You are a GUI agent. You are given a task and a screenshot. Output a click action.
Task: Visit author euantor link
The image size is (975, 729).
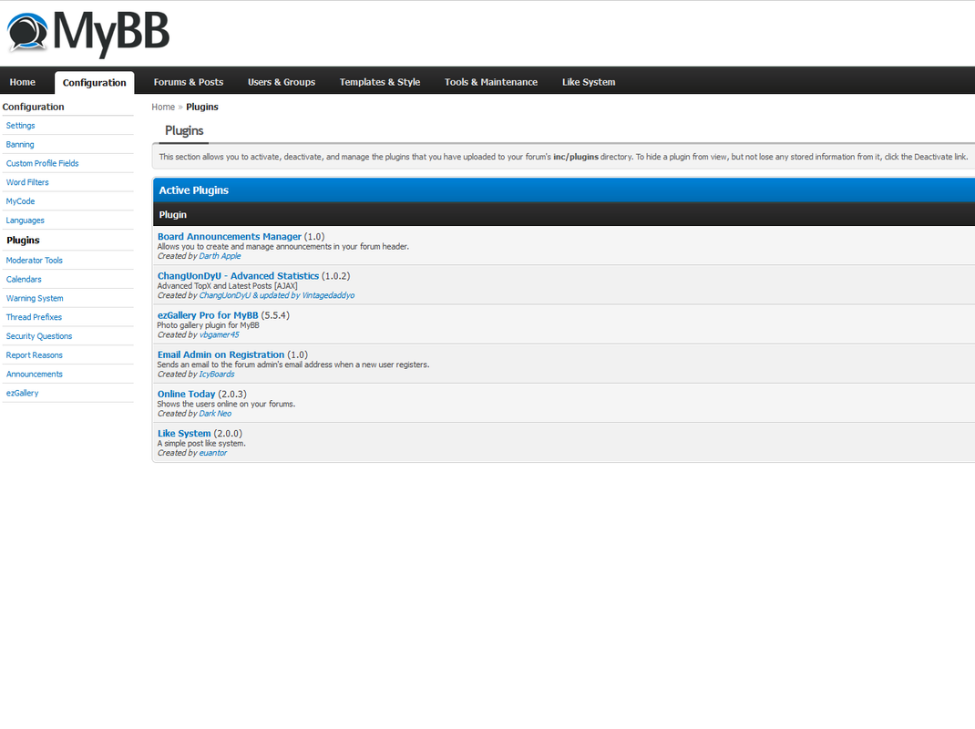click(212, 453)
